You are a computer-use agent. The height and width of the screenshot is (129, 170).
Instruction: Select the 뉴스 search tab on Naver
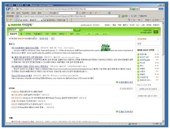pyautogui.click(x=78, y=34)
